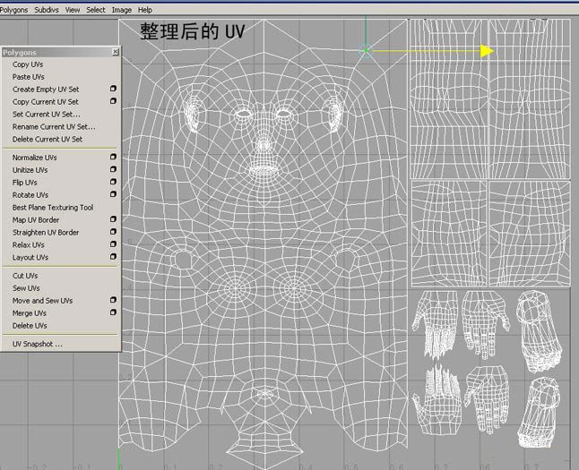Open options box for Straighten UV Border

click(113, 232)
